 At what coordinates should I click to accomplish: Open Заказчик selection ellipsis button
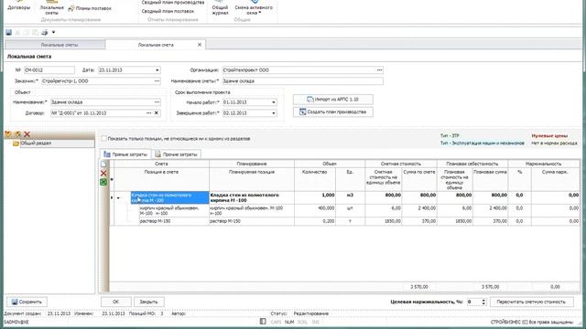(x=157, y=81)
